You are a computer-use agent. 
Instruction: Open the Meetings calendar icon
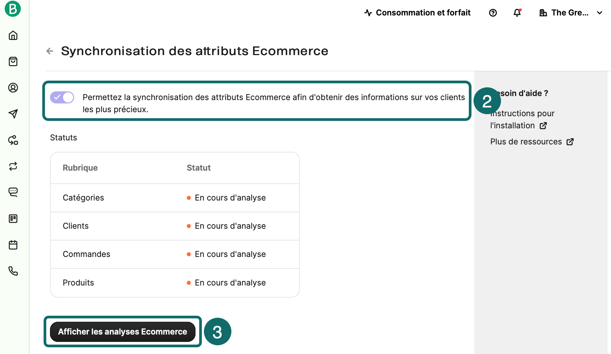pyautogui.click(x=13, y=245)
